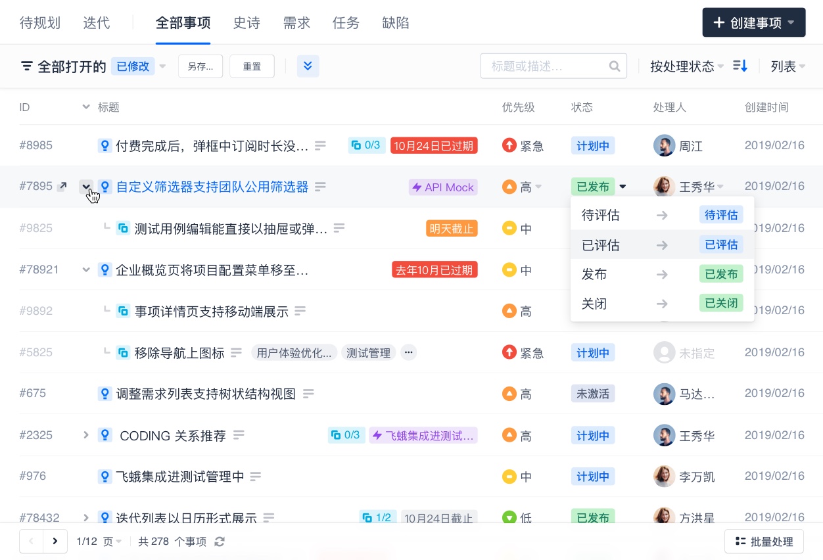Select 待评估 in status menu
Screen dimensions: 823x560
tap(663, 215)
